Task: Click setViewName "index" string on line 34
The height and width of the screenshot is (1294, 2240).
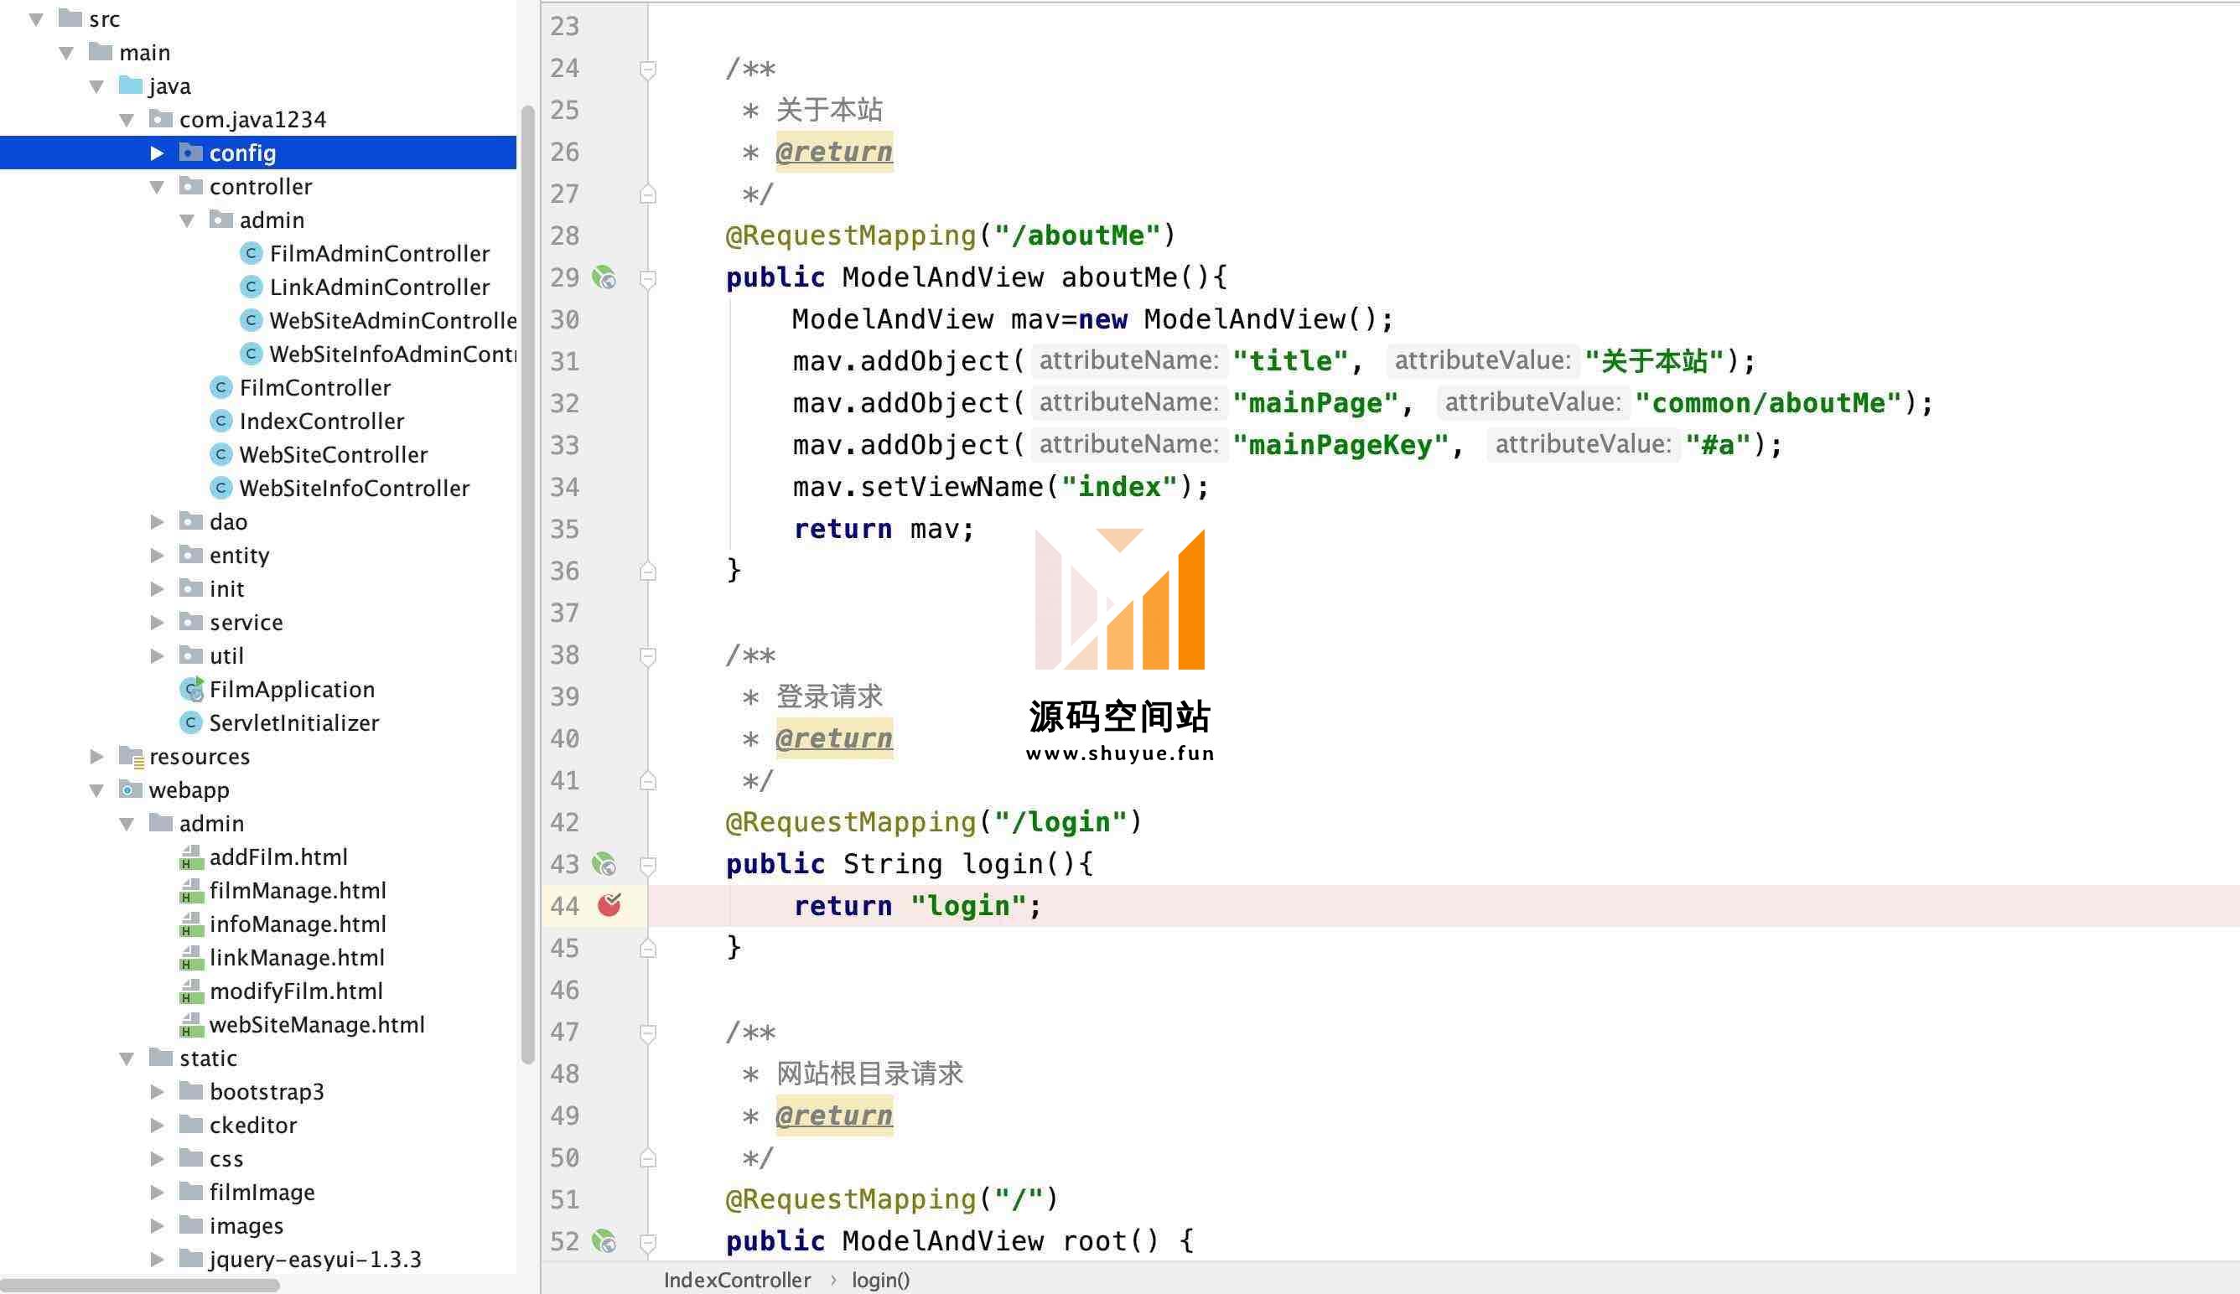Action: [x=1119, y=487]
